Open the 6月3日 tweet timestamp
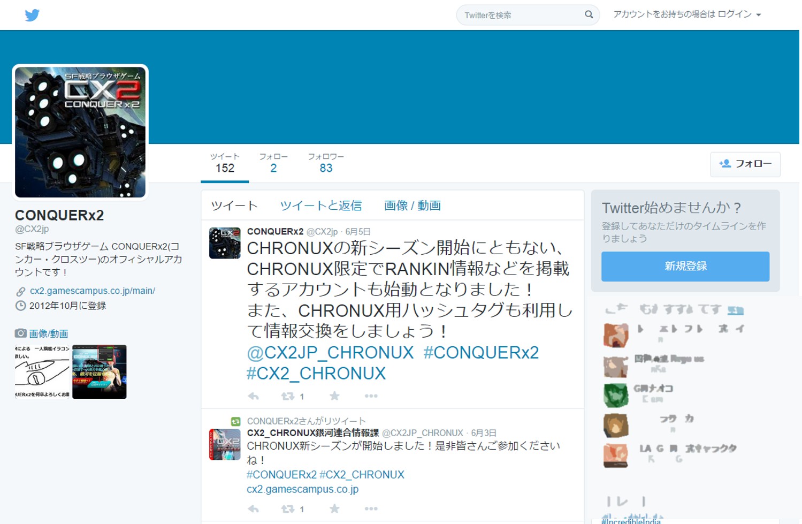 click(x=484, y=433)
